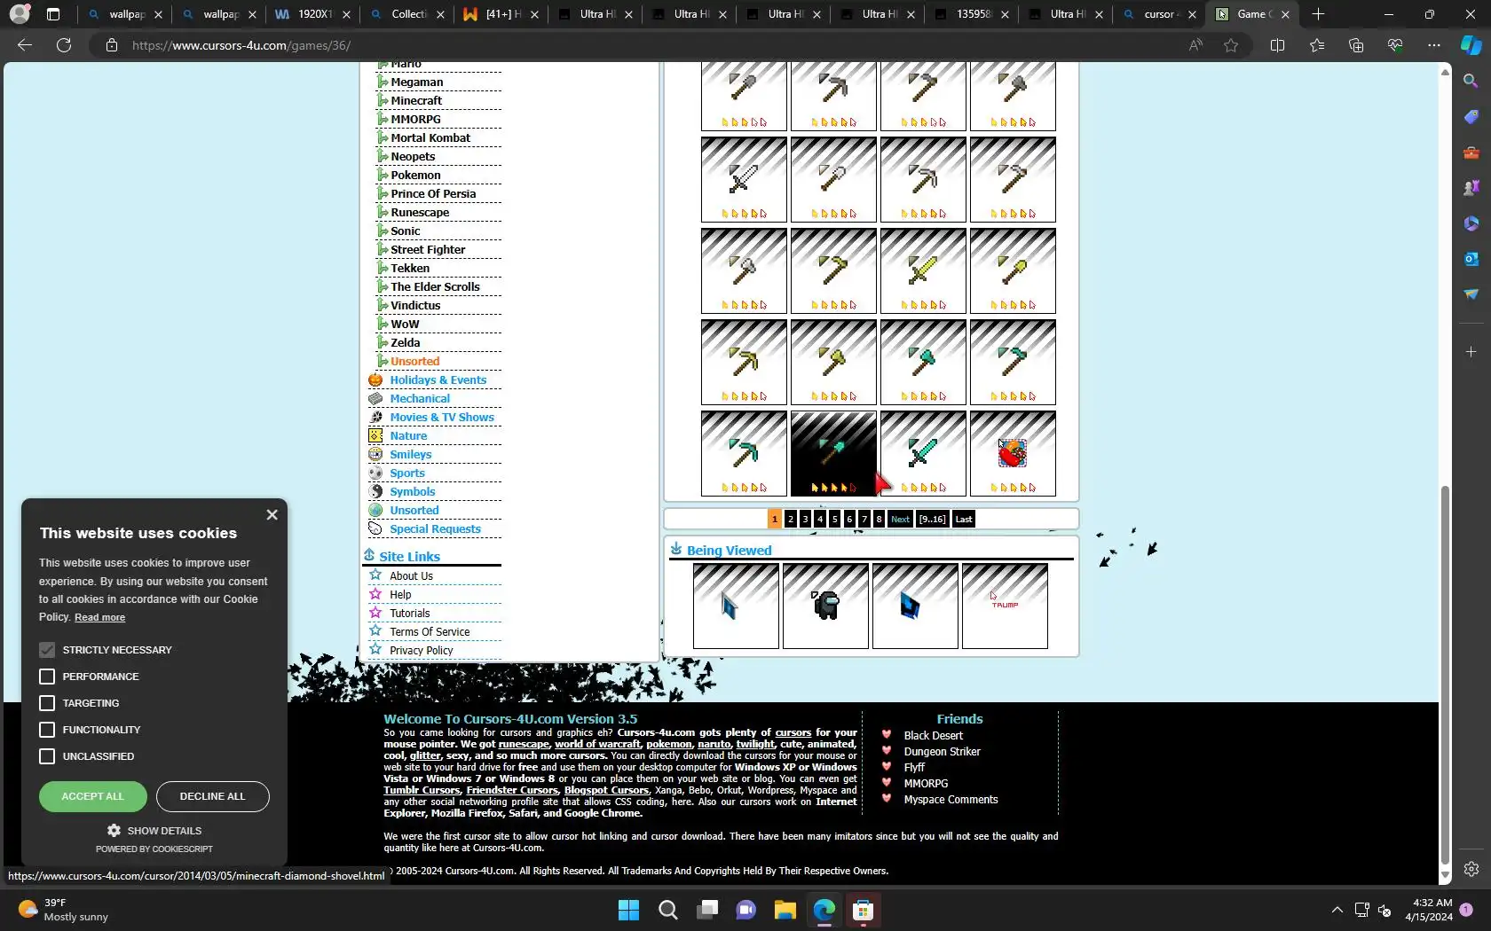Open the tab actions menu
The height and width of the screenshot is (931, 1491).
coord(53,14)
